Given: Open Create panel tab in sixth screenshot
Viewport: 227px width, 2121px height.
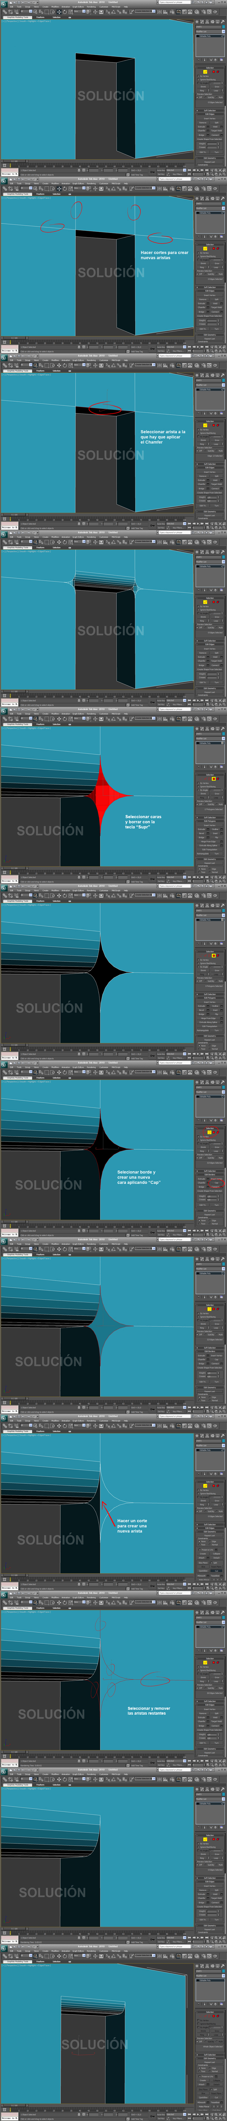Looking at the screenshot, I should 197,906.
